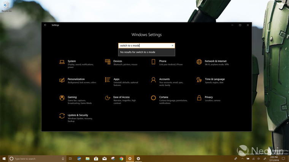Open the Ease of Access label
This screenshot has width=289, height=162.
click(x=121, y=97)
